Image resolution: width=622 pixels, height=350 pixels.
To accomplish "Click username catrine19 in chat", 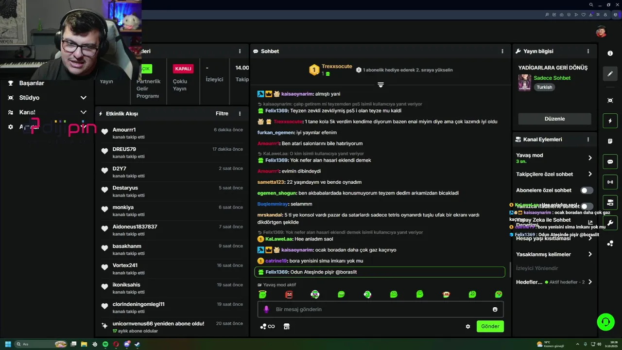I will point(276,261).
